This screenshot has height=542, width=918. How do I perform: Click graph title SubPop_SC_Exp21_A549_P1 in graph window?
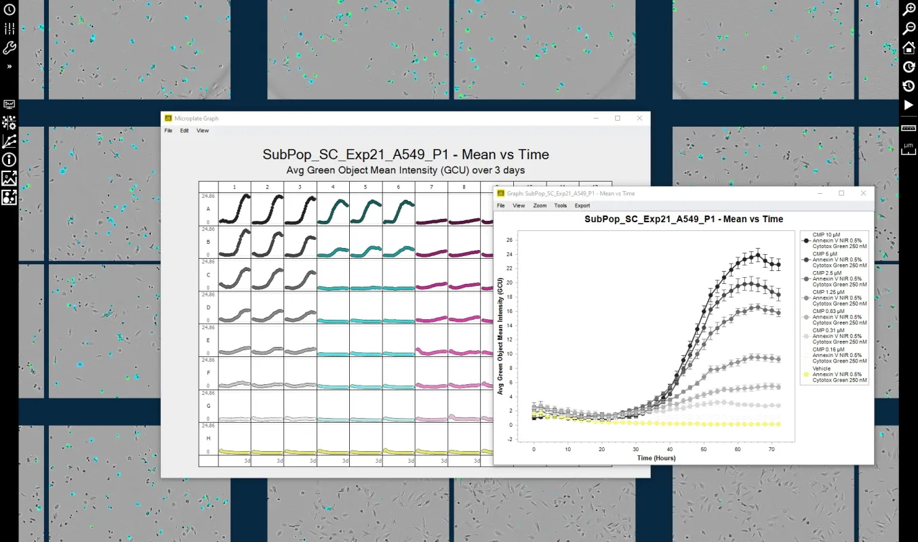coord(683,220)
